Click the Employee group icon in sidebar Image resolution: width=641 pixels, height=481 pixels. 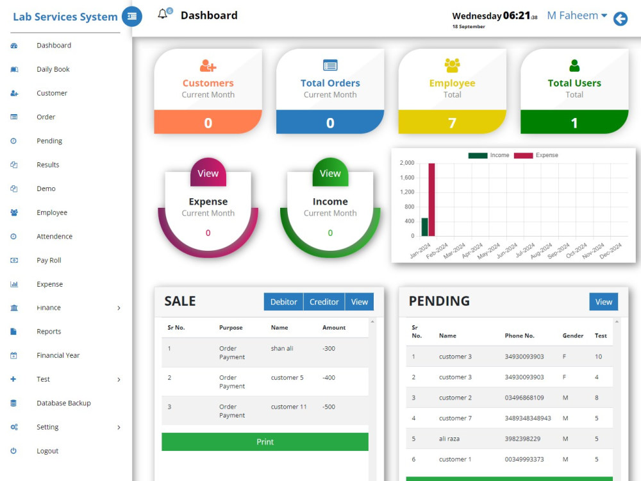point(14,213)
